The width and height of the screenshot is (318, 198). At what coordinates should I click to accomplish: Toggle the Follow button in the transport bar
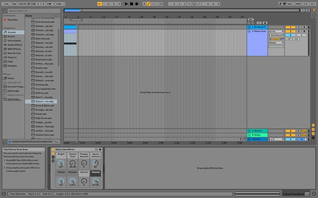tap(100, 4)
